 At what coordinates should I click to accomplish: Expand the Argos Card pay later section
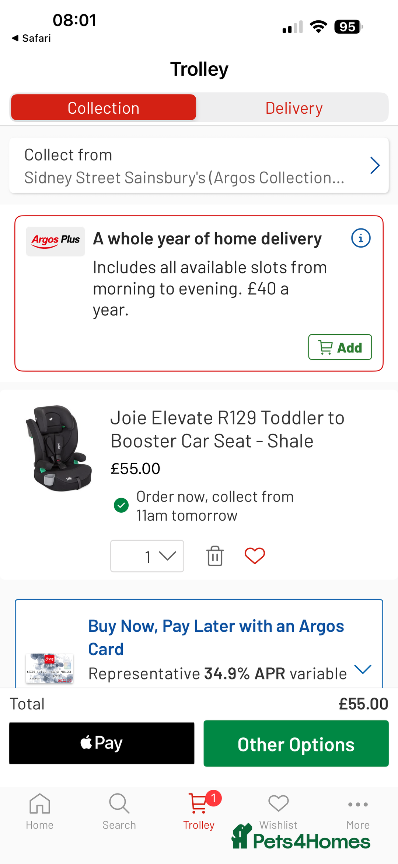tap(363, 669)
